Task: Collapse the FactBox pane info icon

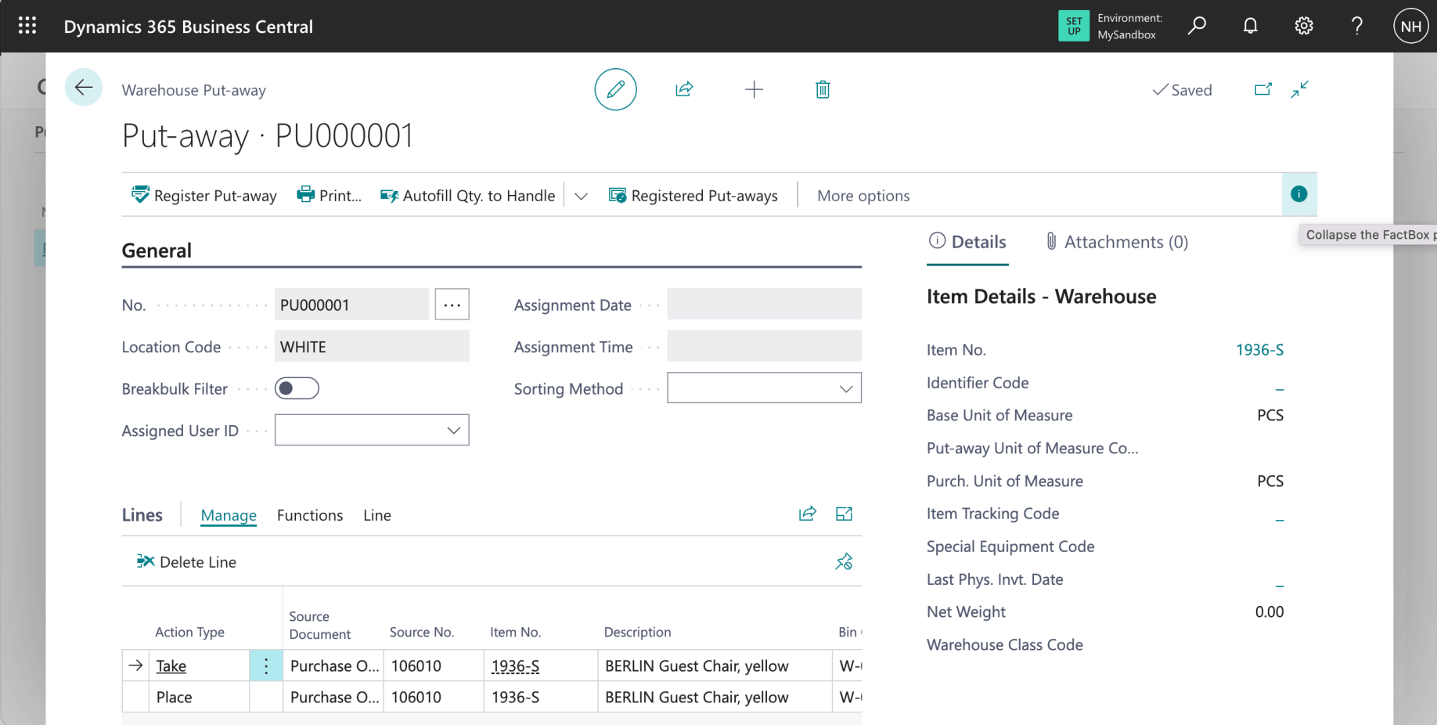Action: 1298,194
